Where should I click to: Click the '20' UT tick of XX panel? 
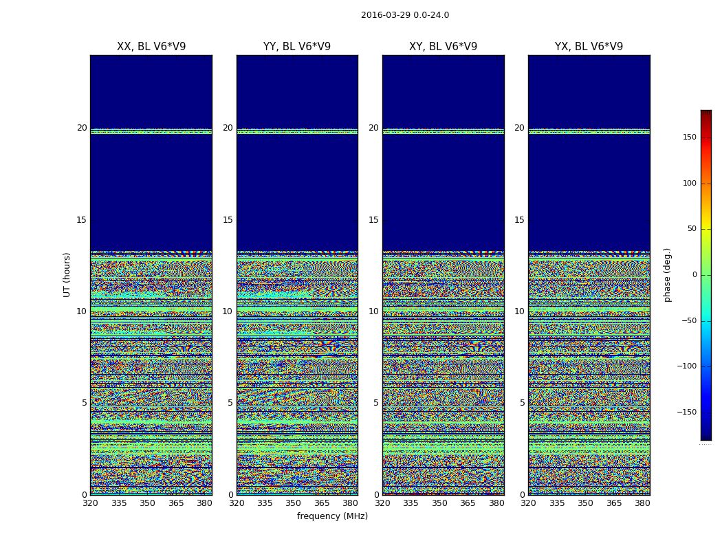tap(82, 128)
